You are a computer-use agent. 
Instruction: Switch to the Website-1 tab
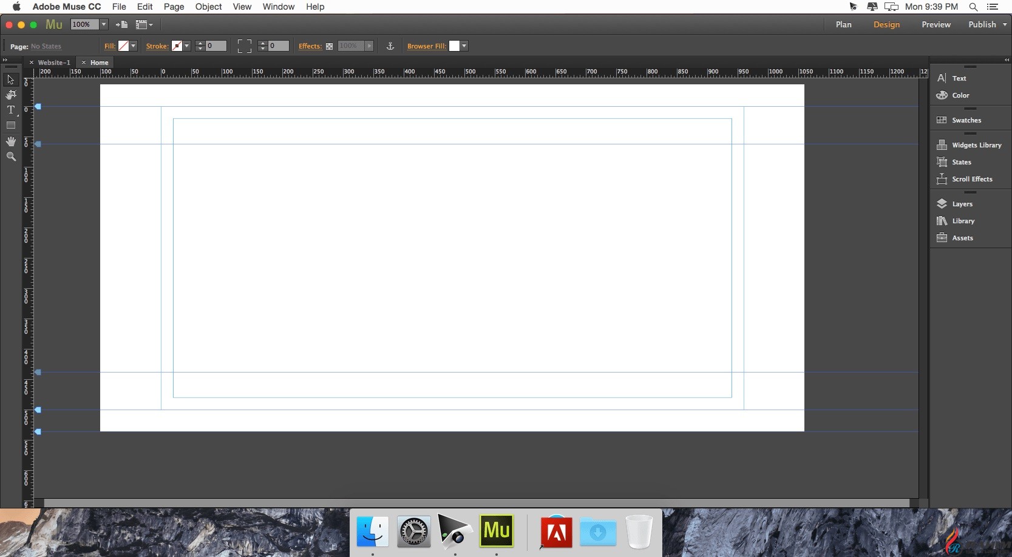pos(54,62)
